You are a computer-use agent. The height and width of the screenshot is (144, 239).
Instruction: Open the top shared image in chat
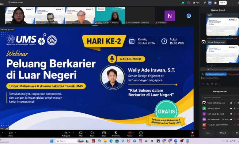(x=222, y=27)
